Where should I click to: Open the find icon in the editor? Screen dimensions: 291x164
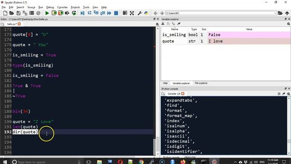click(x=157, y=24)
